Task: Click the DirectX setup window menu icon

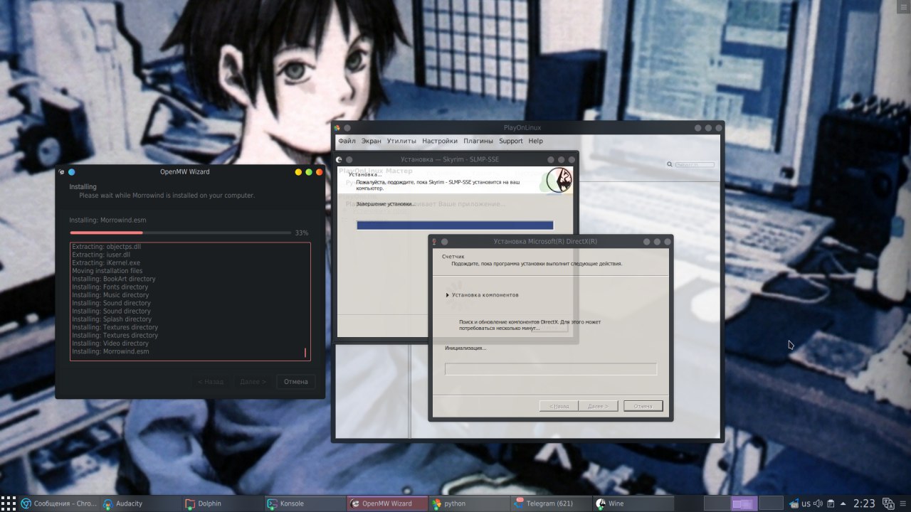Action: click(434, 241)
